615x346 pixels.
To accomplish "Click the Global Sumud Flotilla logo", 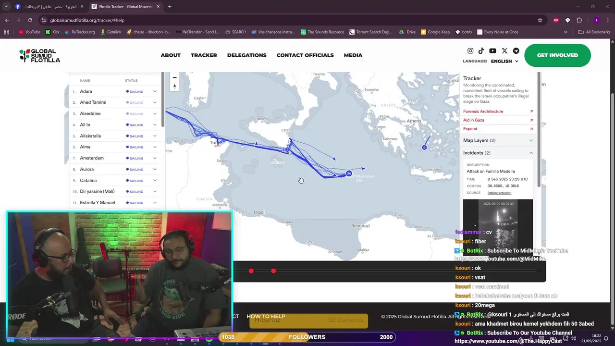I will click(x=40, y=55).
